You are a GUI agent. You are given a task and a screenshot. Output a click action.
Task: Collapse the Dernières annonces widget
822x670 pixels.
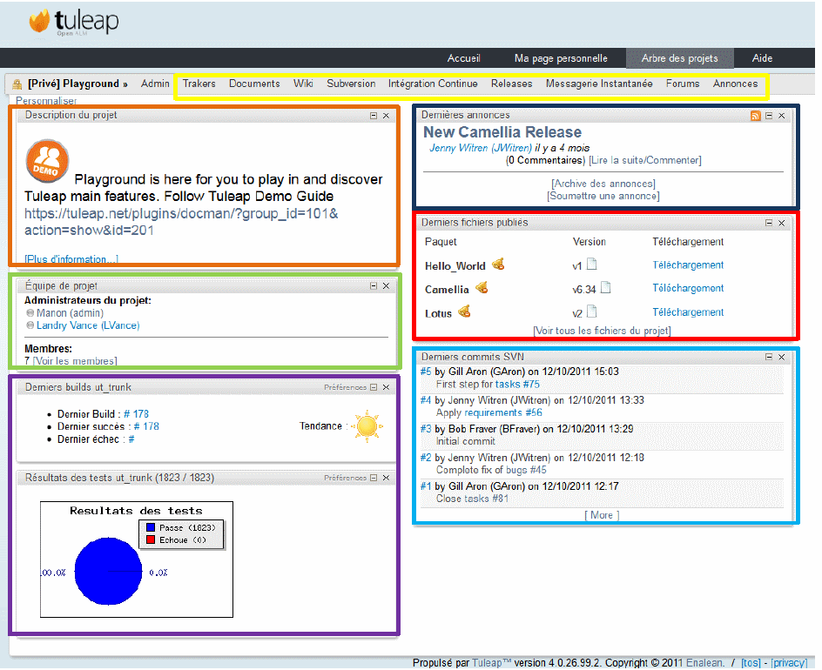tap(769, 116)
